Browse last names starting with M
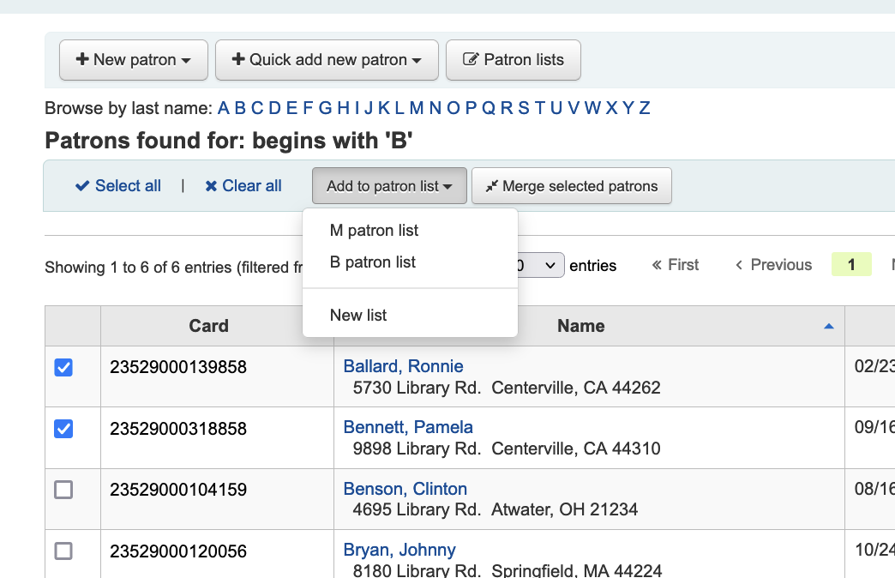This screenshot has height=578, width=895. (x=417, y=108)
